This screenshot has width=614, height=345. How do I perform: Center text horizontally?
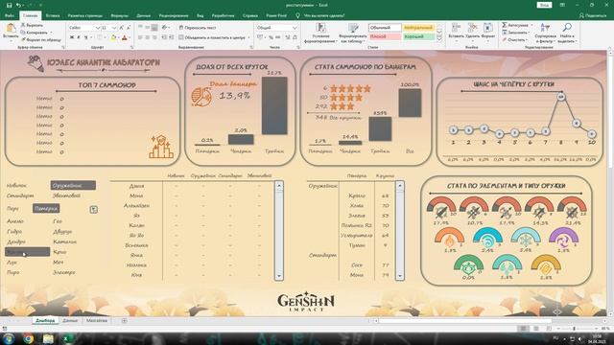click(147, 37)
